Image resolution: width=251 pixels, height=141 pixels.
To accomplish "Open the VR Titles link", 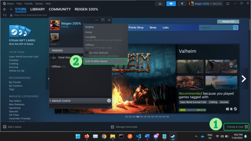I will [14, 115].
